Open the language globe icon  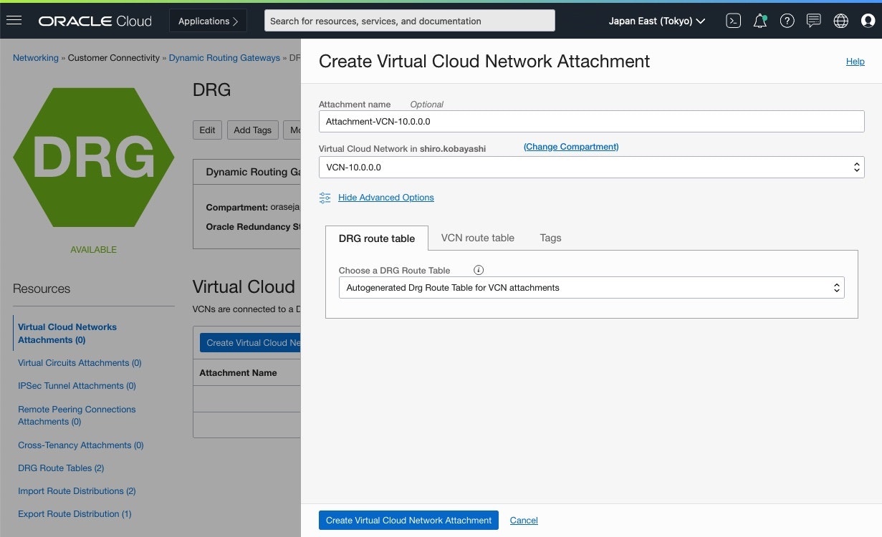click(x=841, y=21)
